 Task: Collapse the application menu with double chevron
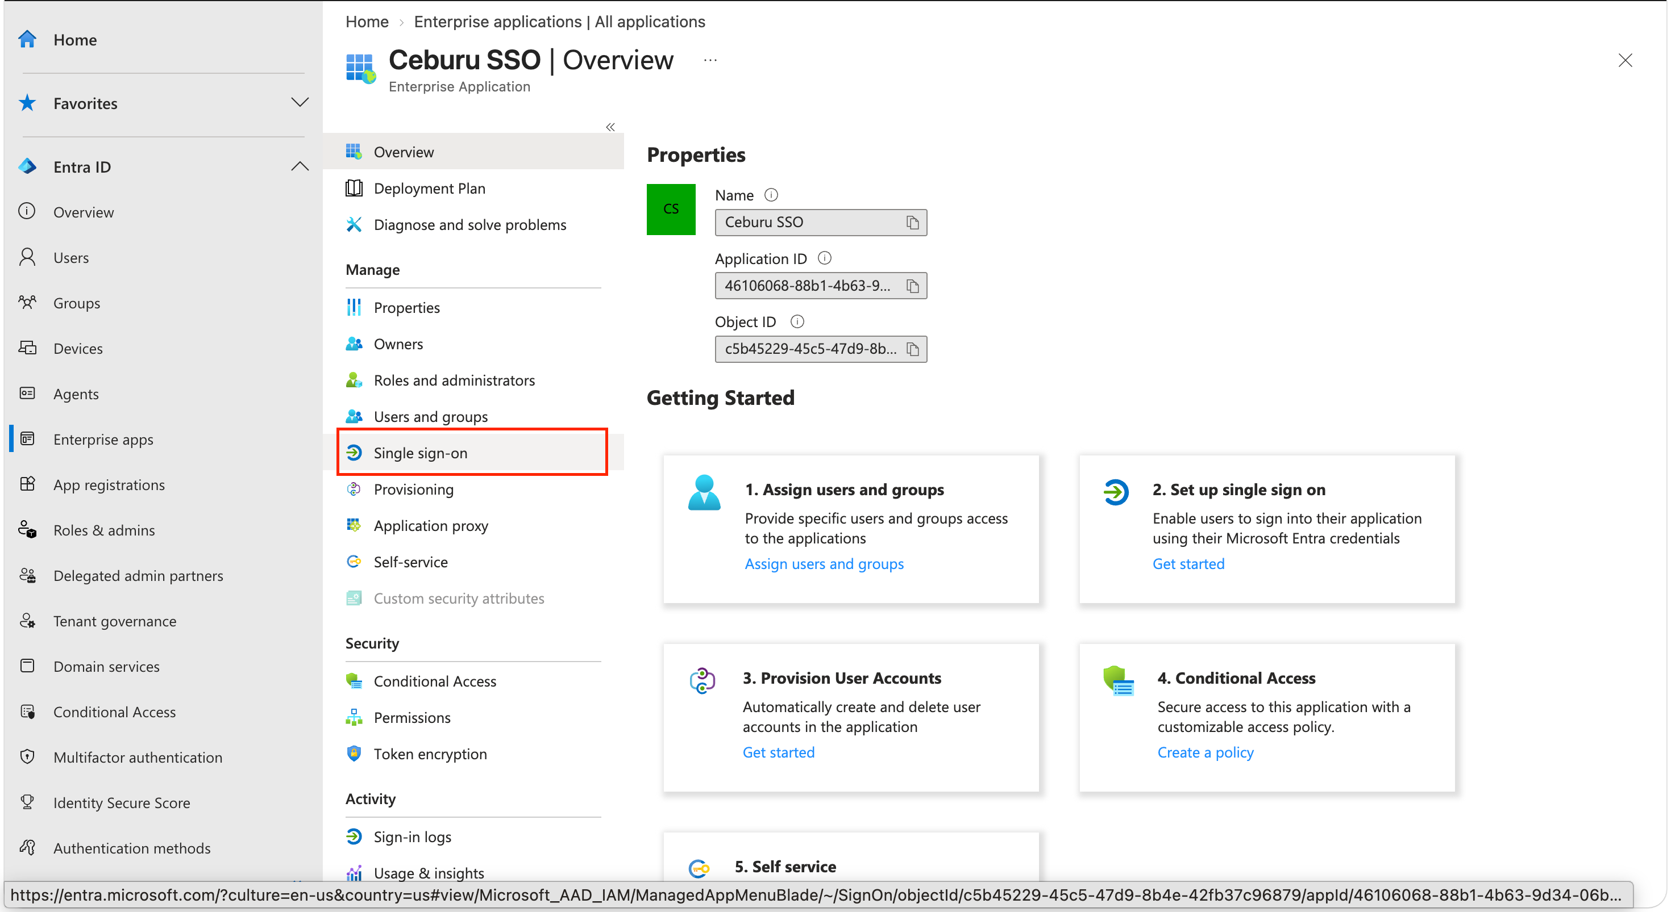pyautogui.click(x=610, y=127)
